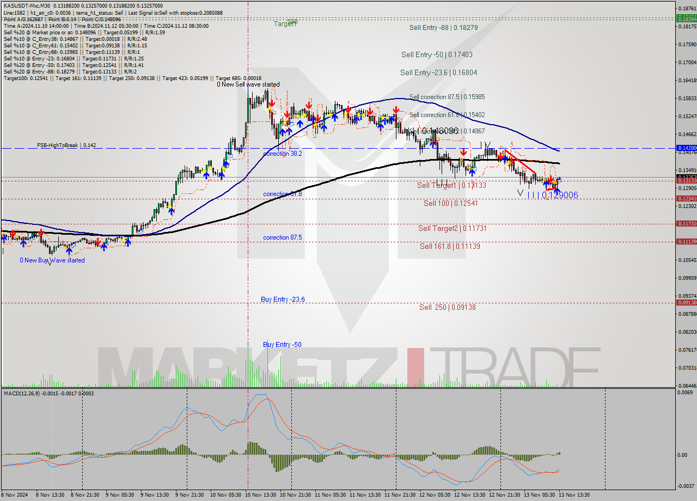697x501 pixels.
Task: Click the blue 'correction 38.2' label
Action: pyautogui.click(x=282, y=154)
